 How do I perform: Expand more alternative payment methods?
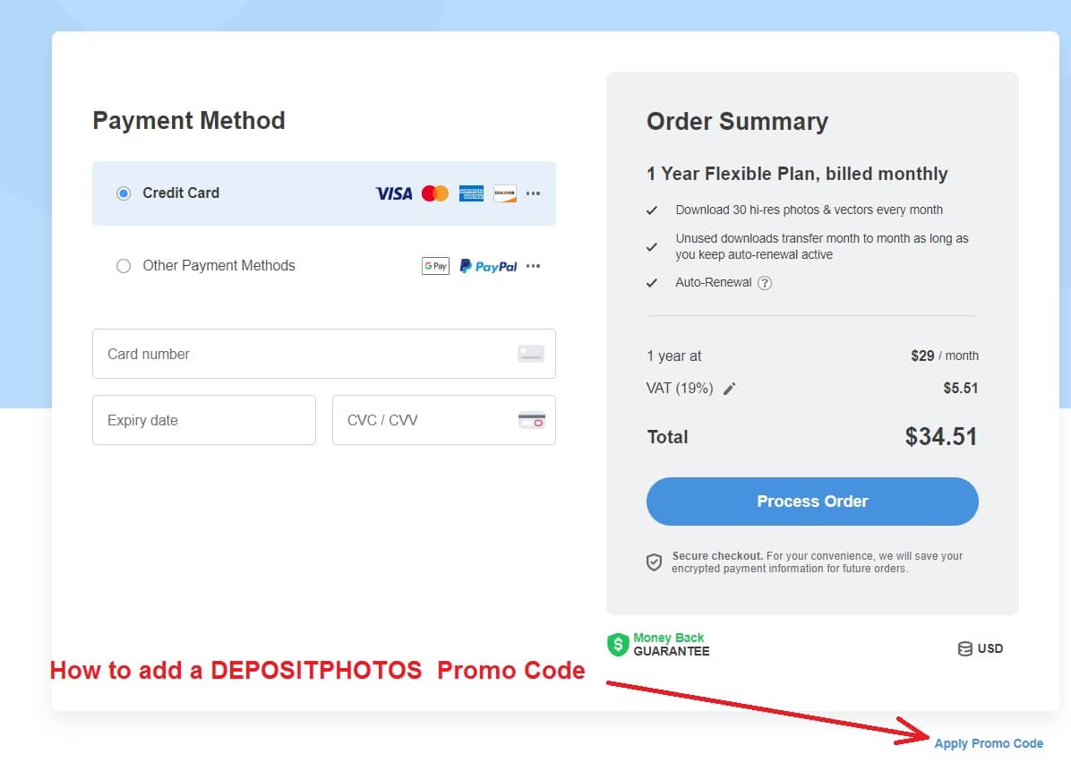(533, 265)
